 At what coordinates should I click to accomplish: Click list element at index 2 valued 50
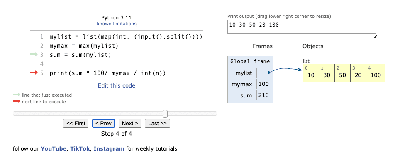(x=343, y=73)
